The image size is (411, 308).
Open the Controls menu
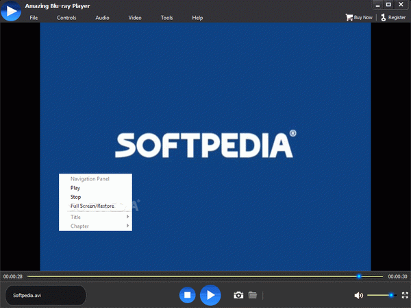click(66, 18)
